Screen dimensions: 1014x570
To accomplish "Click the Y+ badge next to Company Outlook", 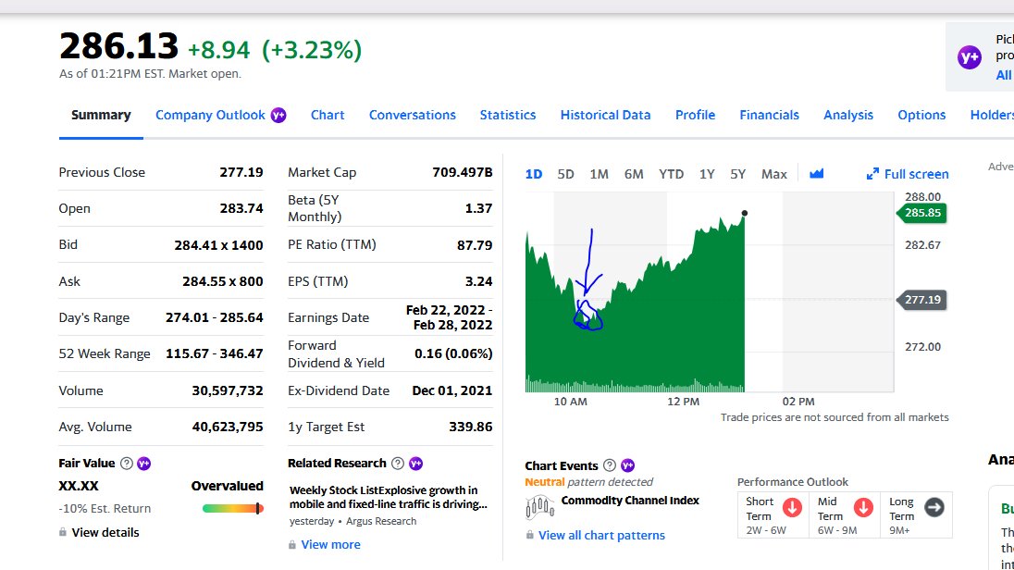I will 278,115.
